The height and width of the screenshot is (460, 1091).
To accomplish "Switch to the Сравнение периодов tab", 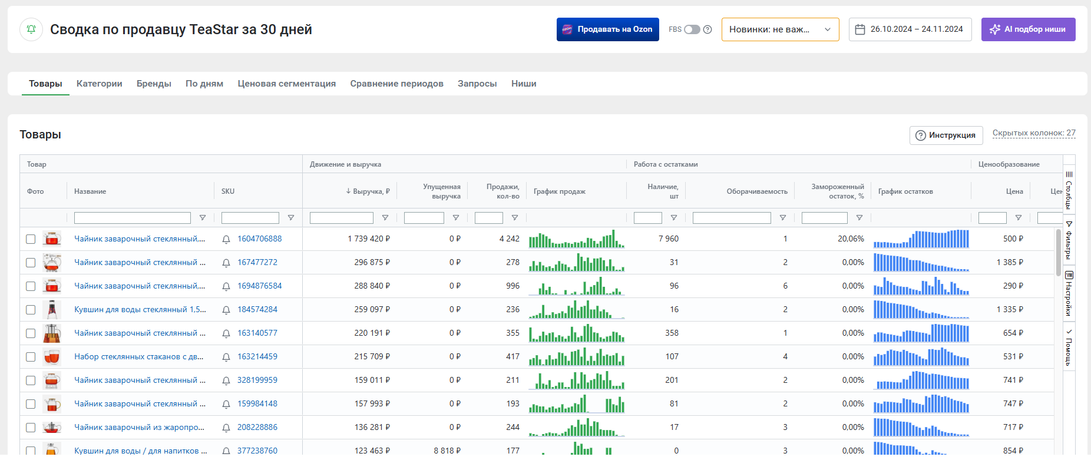I will (x=397, y=84).
